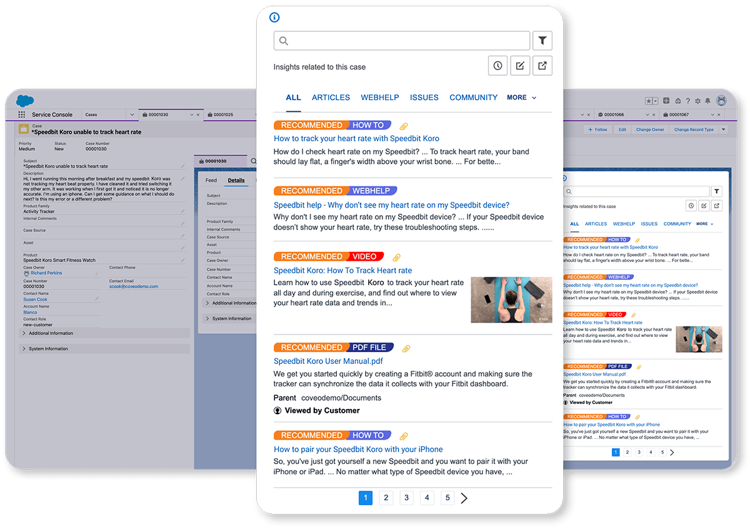
Task: Click the search field in the right-side insights panel
Action: point(636,191)
